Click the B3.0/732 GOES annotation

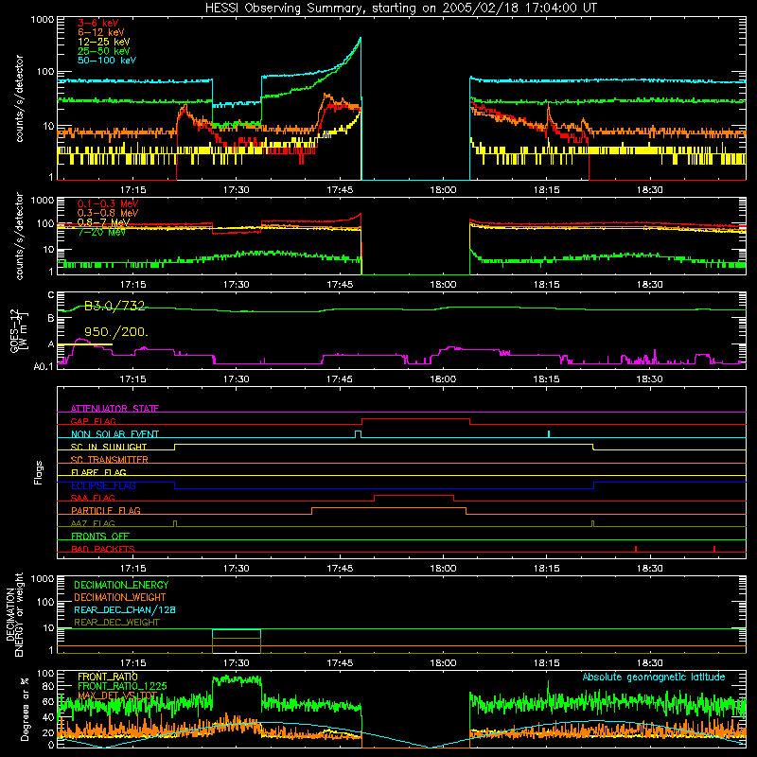click(114, 306)
